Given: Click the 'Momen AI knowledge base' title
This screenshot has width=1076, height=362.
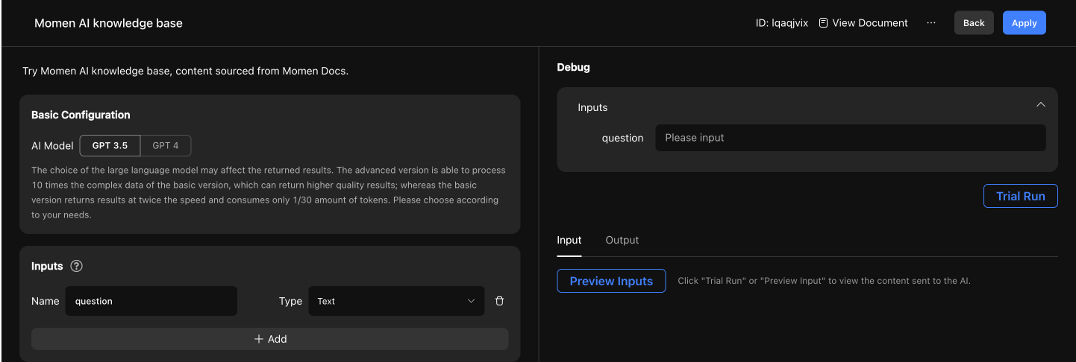Looking at the screenshot, I should (x=108, y=23).
